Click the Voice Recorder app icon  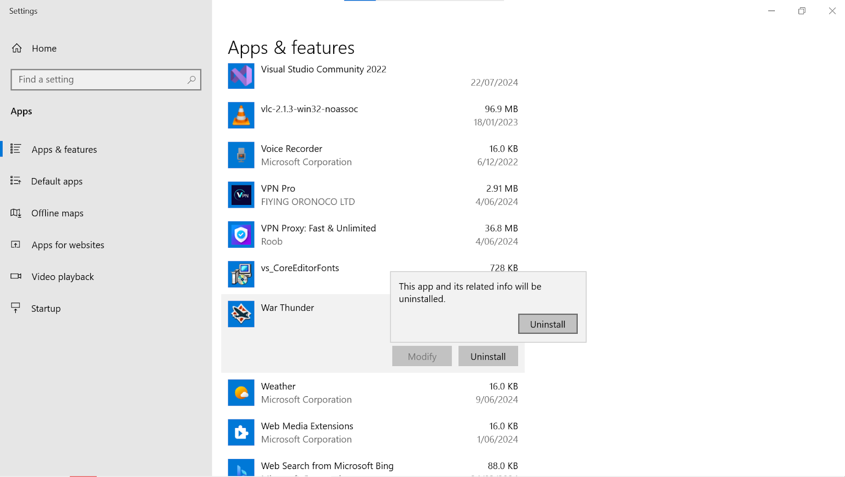(241, 155)
